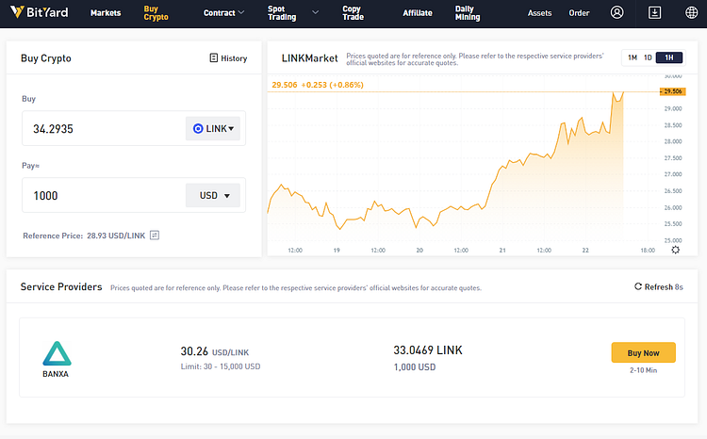Open Contract menu item
The width and height of the screenshot is (707, 439).
pyautogui.click(x=219, y=12)
